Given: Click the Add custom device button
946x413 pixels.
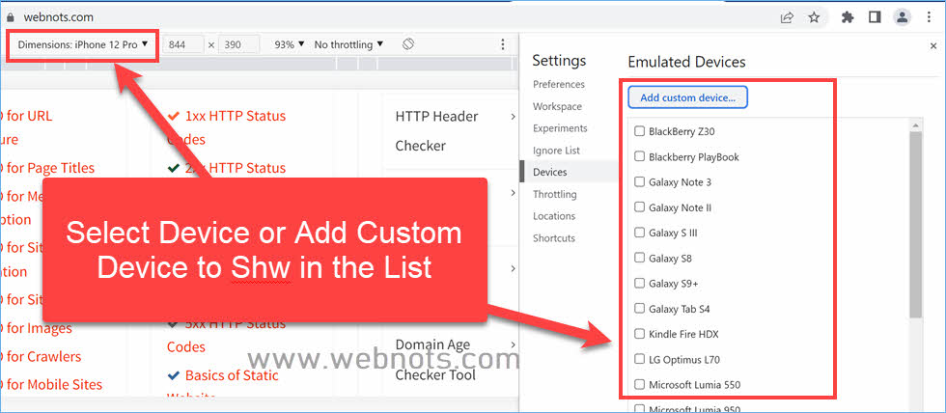Looking at the screenshot, I should [687, 97].
